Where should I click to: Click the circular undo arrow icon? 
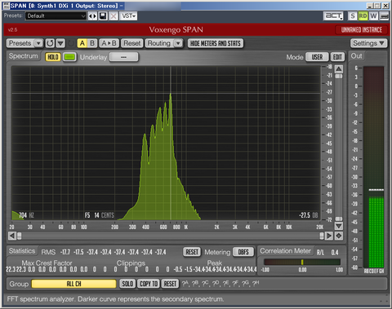click(50, 43)
